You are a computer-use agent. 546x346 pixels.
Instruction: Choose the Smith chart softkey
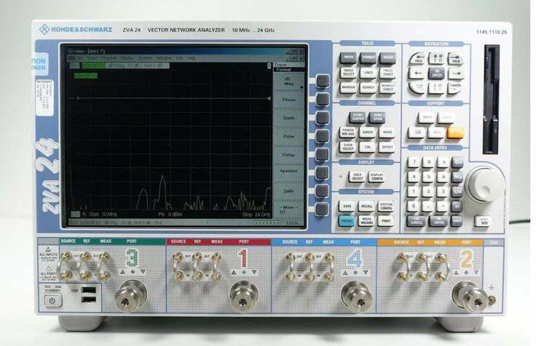[288, 118]
